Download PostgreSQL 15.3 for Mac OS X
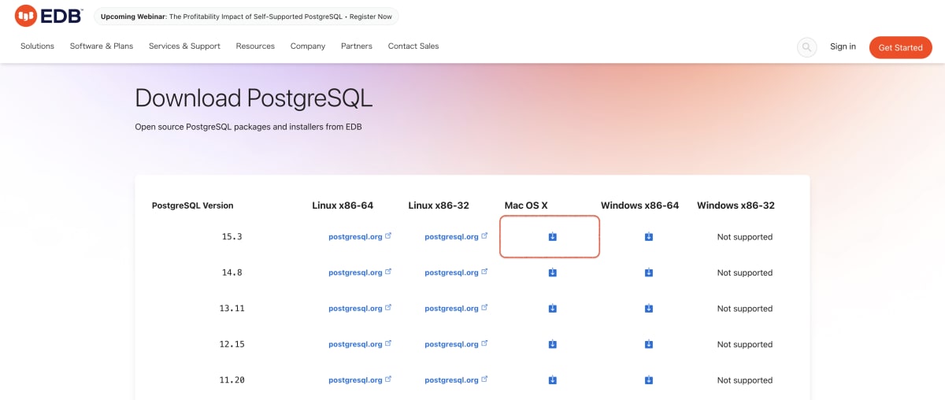This screenshot has width=945, height=400. (x=552, y=236)
